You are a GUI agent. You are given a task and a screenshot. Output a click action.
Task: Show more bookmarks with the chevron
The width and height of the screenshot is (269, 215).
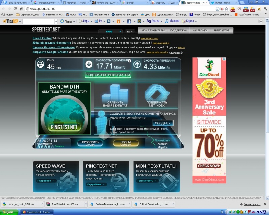click(x=266, y=14)
